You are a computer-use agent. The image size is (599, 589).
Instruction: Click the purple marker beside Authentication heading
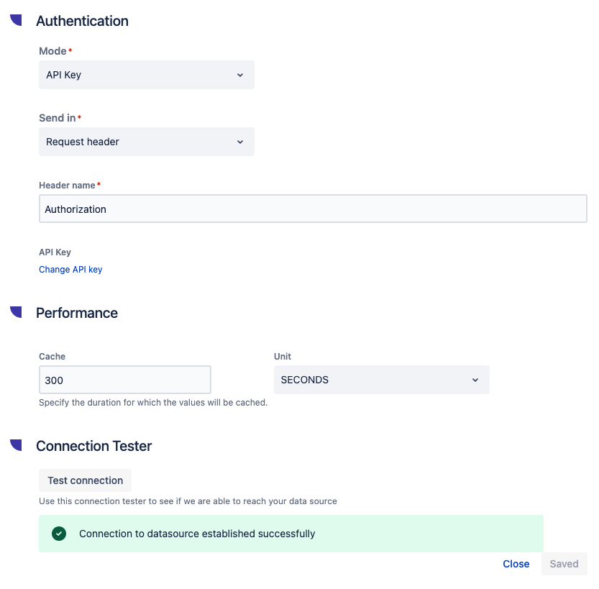(x=16, y=19)
